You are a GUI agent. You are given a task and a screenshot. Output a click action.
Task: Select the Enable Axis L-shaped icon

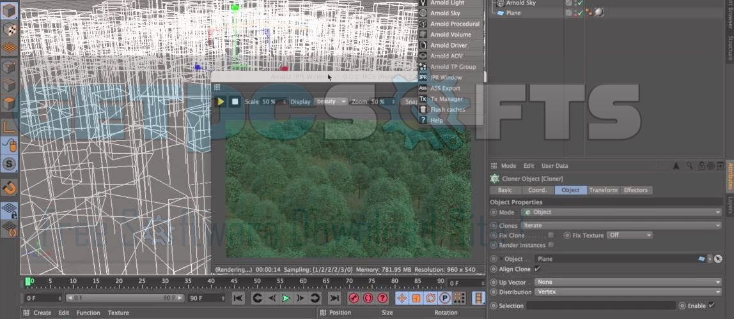click(x=10, y=126)
